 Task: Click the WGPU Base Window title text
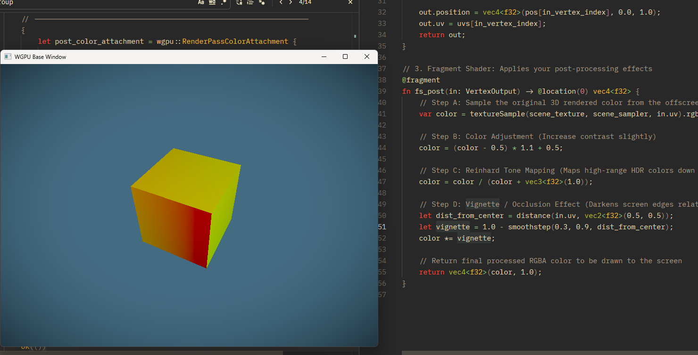(40, 57)
